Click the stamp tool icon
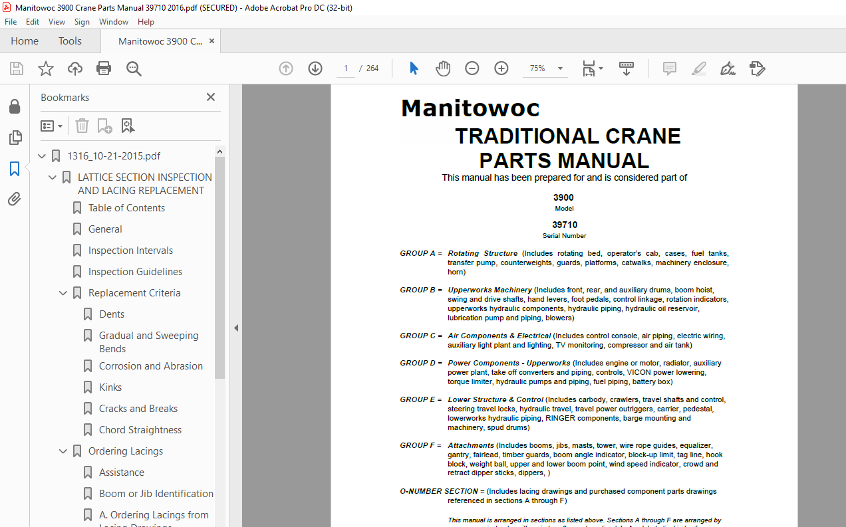The image size is (846, 527). (x=757, y=68)
